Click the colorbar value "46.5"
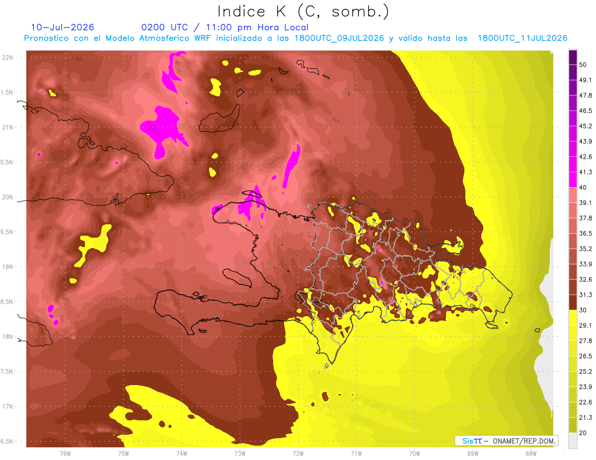The height and width of the screenshot is (460, 596). pyautogui.click(x=585, y=111)
